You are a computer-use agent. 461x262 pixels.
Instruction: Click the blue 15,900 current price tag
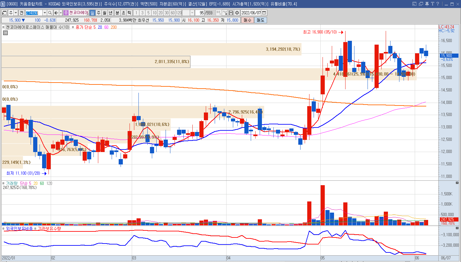[449, 55]
